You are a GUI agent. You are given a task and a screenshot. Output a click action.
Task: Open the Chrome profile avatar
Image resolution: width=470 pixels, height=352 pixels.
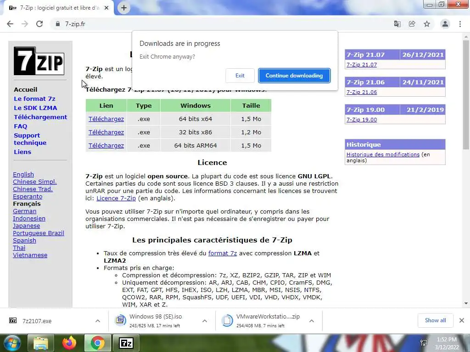445,24
